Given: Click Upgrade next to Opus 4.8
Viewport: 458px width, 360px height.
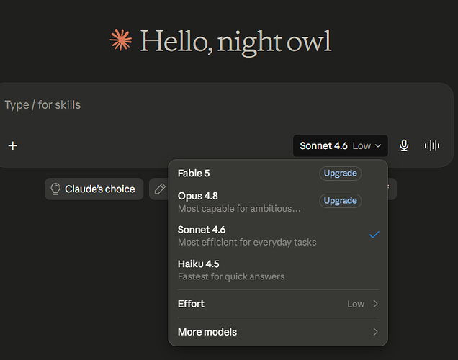Looking at the screenshot, I should pyautogui.click(x=341, y=201).
